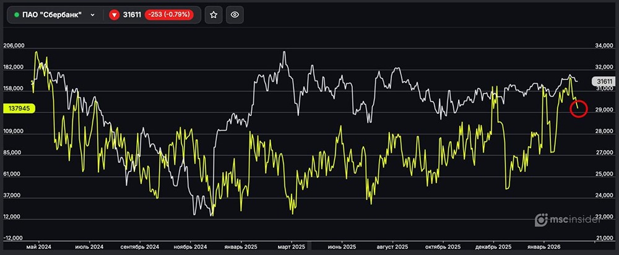This screenshot has height=255, width=619.
Task: Click the white 31611 price axis label
Action: coord(604,82)
